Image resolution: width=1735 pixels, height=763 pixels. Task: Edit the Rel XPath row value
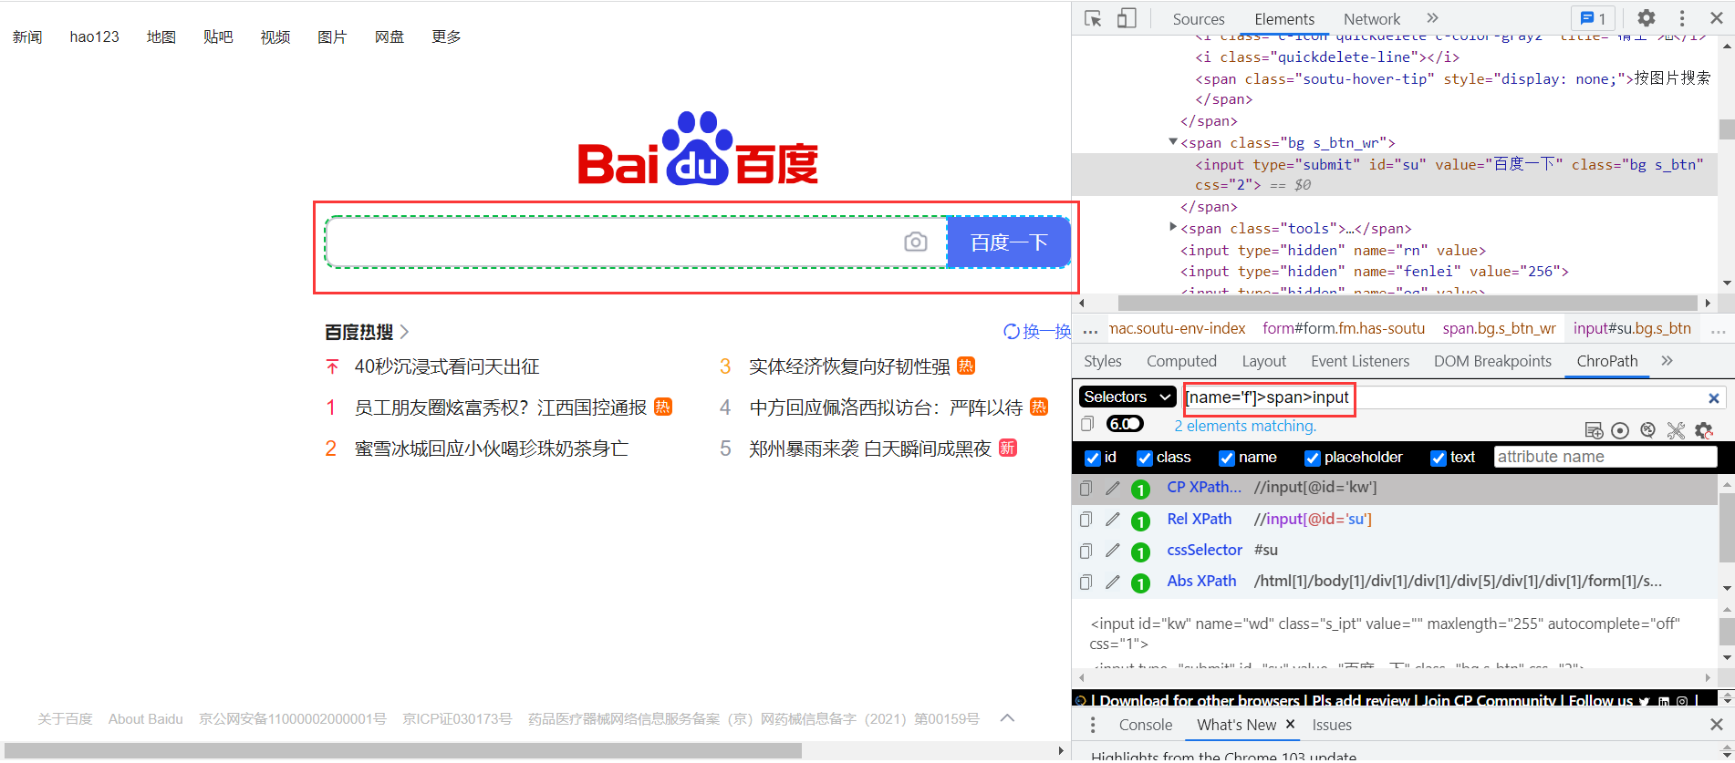click(x=1112, y=520)
